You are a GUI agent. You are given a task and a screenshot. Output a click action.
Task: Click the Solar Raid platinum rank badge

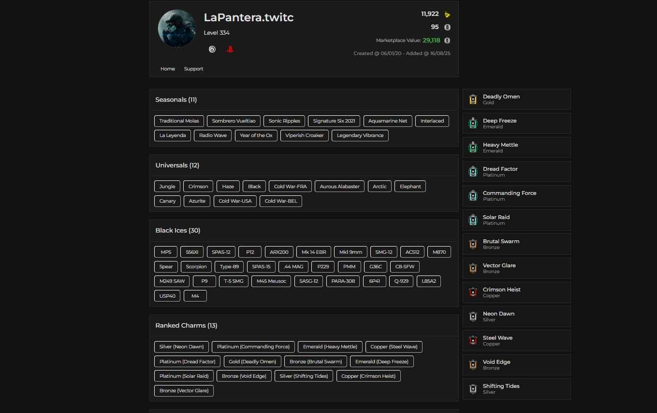pos(473,220)
